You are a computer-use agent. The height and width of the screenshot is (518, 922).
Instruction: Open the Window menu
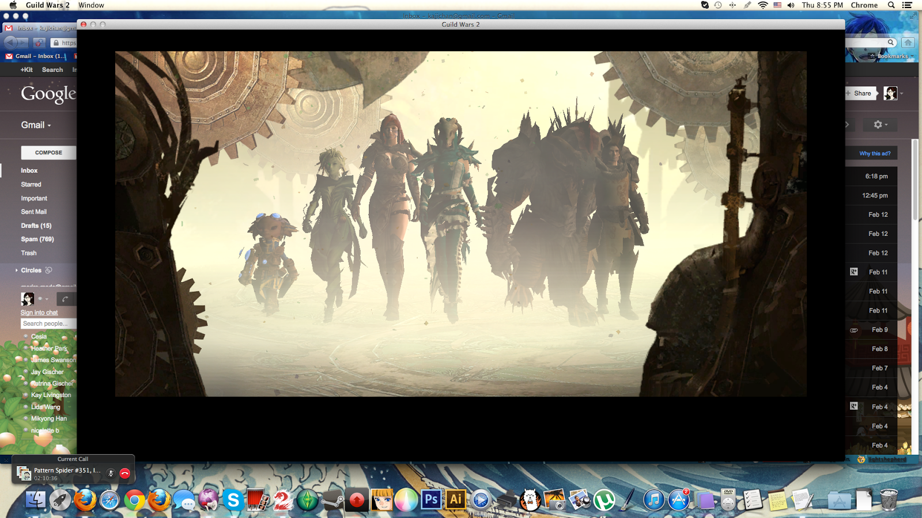pyautogui.click(x=91, y=5)
